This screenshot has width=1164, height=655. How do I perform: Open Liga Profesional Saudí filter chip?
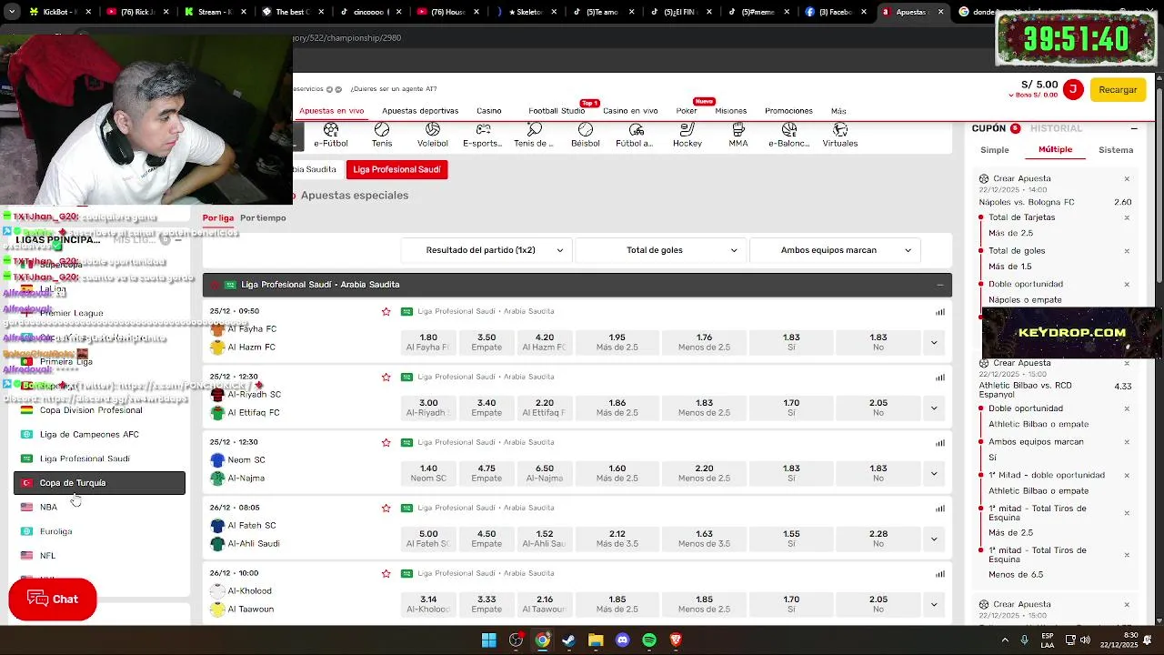pos(396,169)
